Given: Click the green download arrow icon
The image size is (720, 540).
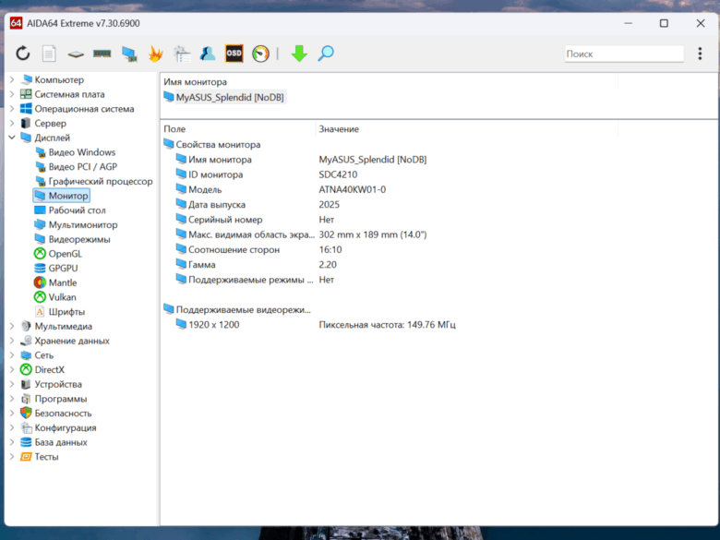Looking at the screenshot, I should (x=299, y=54).
